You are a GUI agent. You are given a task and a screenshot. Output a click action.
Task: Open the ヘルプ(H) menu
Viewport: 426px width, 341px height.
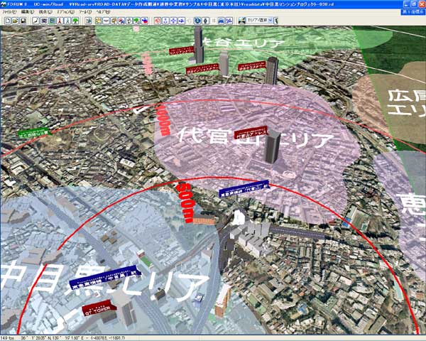coord(104,12)
